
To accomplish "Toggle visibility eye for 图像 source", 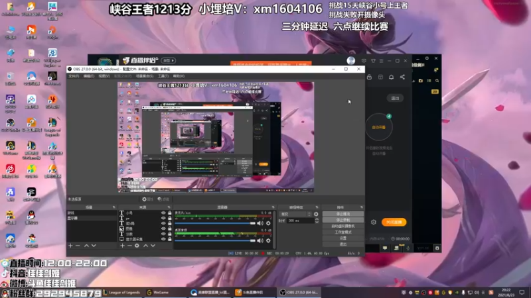I will (163, 228).
